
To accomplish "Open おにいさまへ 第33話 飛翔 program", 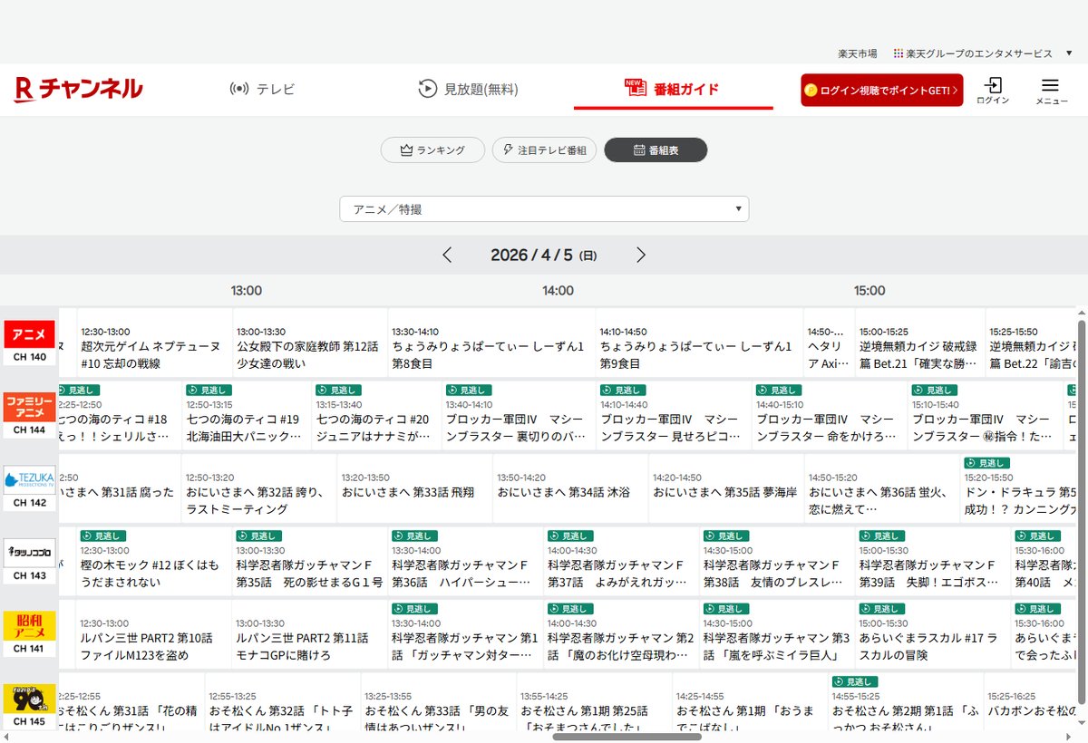I will pos(414,488).
